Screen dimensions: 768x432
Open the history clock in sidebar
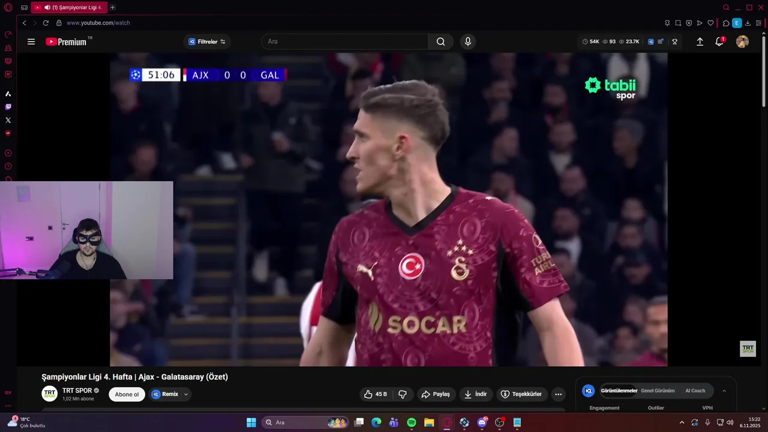[x=8, y=166]
